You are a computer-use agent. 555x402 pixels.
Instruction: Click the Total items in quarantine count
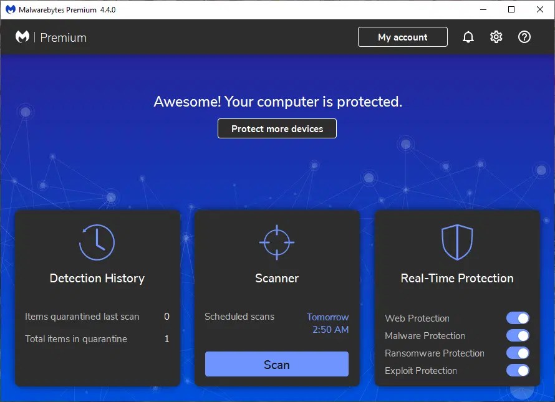(x=166, y=339)
